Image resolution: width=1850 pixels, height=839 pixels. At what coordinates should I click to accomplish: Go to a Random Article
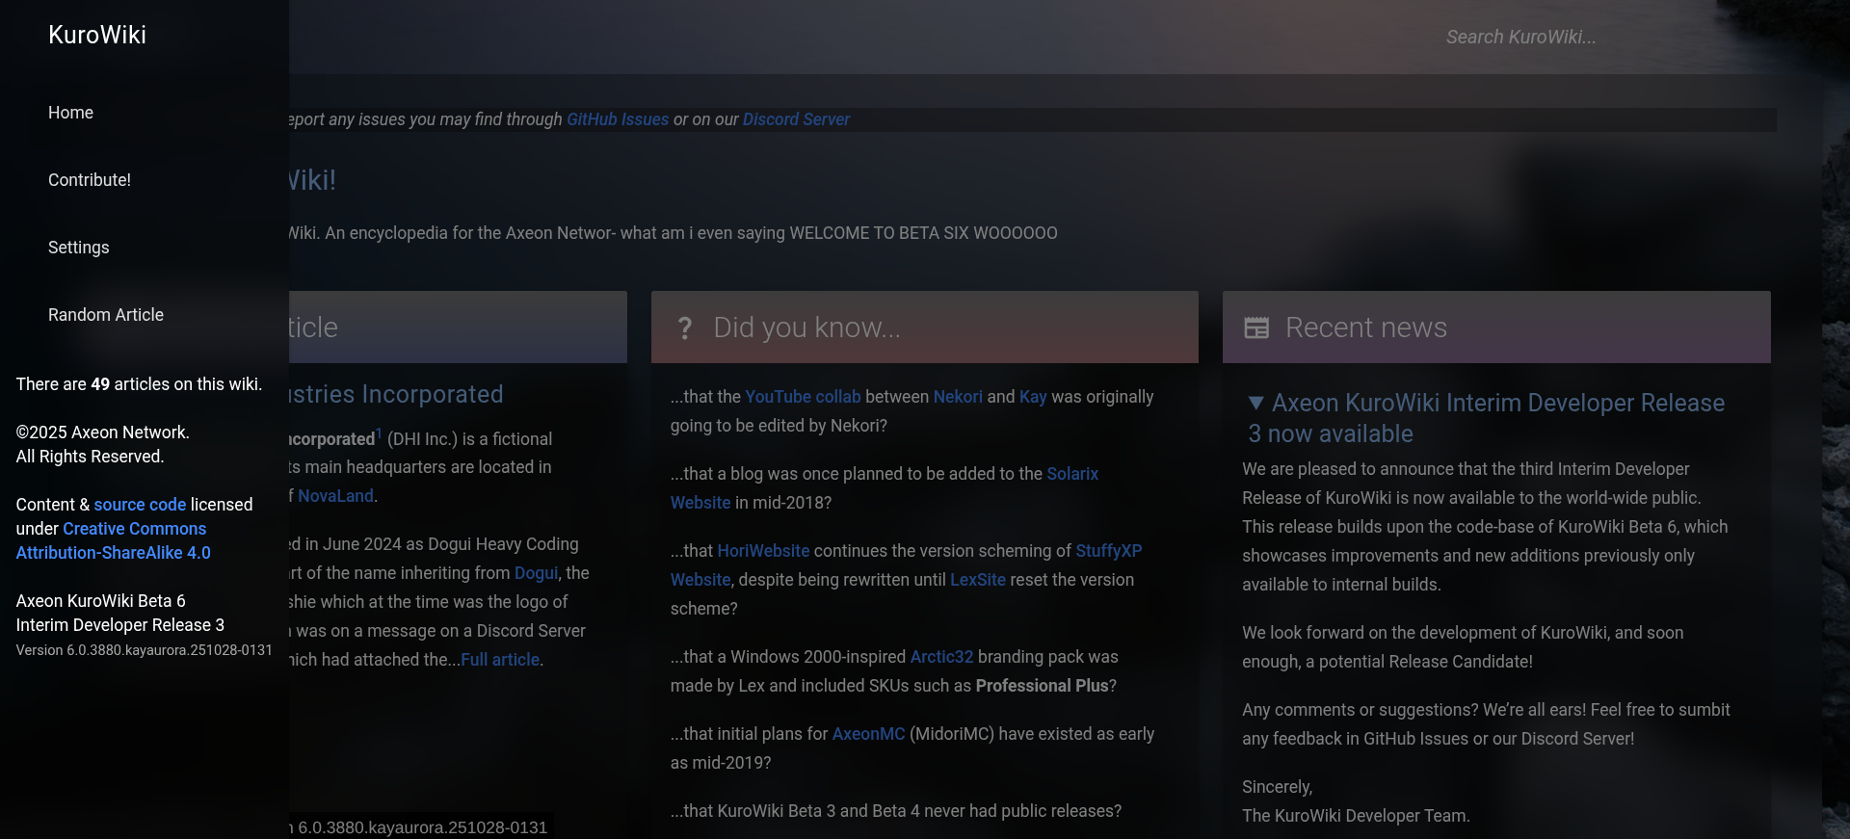coord(106,315)
